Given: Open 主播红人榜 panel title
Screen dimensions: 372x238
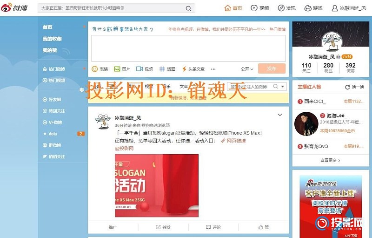Looking at the screenshot, I should click(309, 87).
